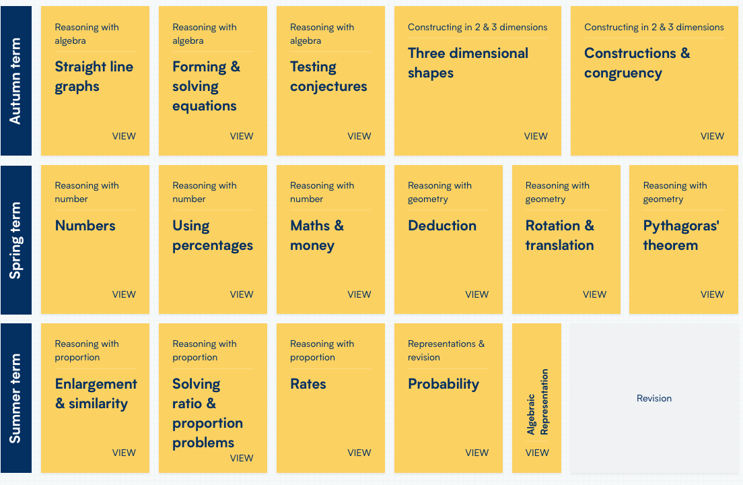Open the Using percentages unit
Screen dimensions: 743x485
[x=213, y=239]
